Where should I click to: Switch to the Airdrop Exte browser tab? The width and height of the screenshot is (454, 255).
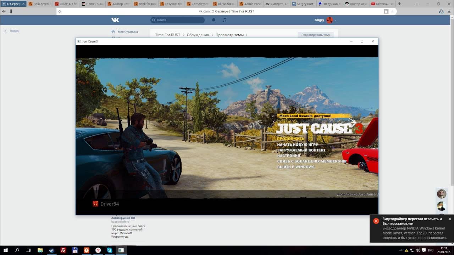[x=119, y=4]
